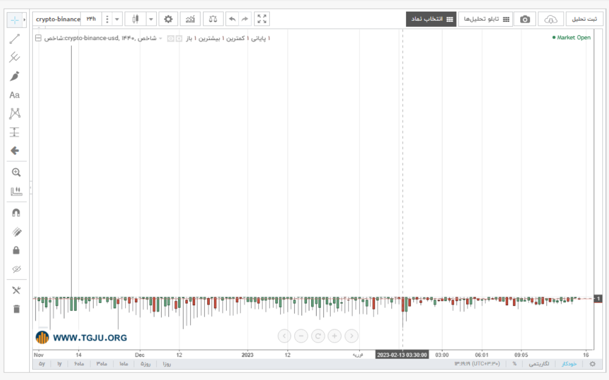Toggle the percent scale option

pos(514,364)
